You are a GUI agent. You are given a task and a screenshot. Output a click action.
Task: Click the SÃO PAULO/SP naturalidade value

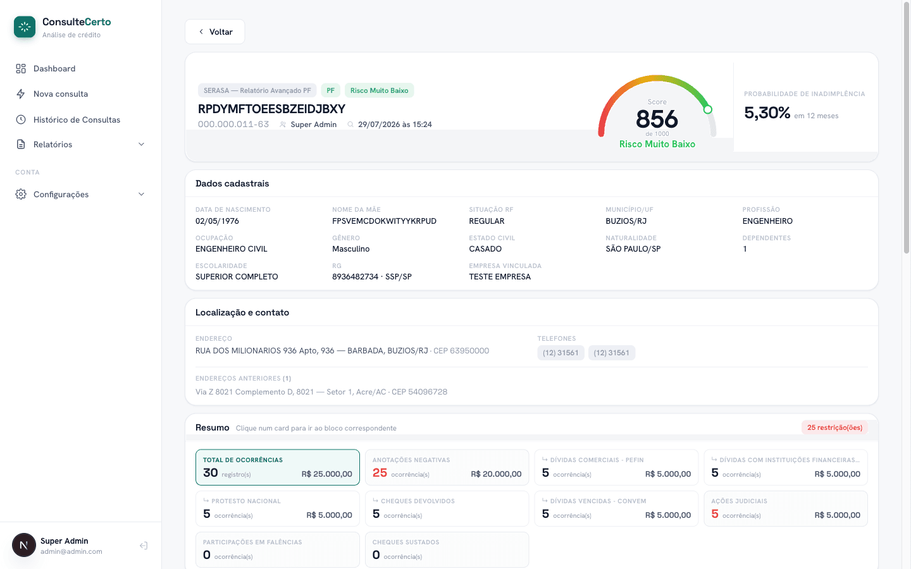tap(633, 249)
